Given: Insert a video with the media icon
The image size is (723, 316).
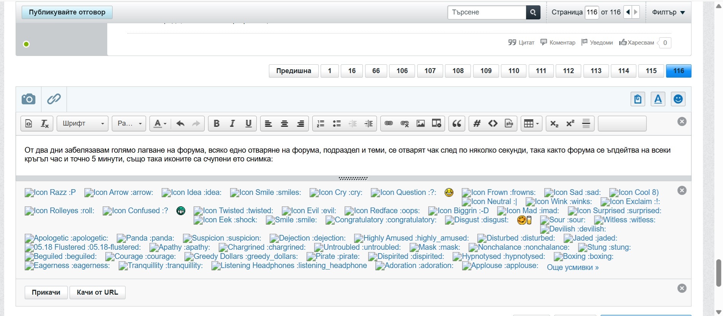Looking at the screenshot, I should pyautogui.click(x=437, y=123).
